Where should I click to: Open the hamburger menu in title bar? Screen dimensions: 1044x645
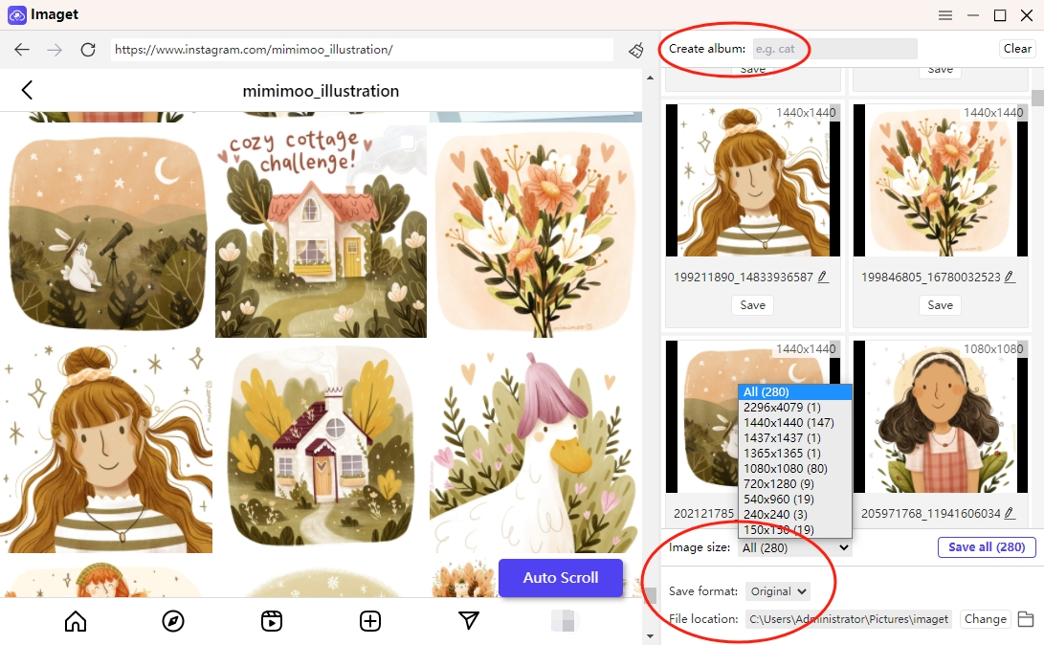[944, 14]
